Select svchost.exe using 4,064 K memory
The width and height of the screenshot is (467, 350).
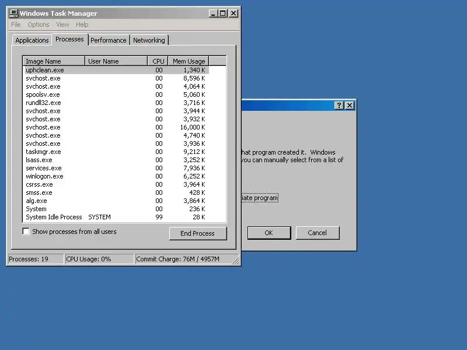(x=116, y=86)
